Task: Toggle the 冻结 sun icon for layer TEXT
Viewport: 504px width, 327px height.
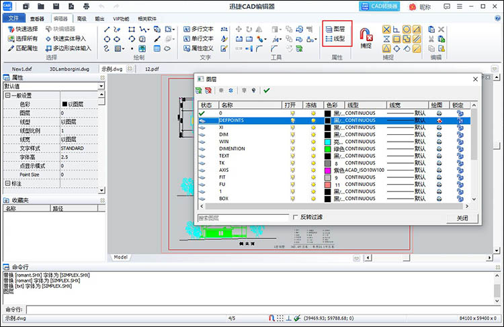Action: (x=313, y=156)
